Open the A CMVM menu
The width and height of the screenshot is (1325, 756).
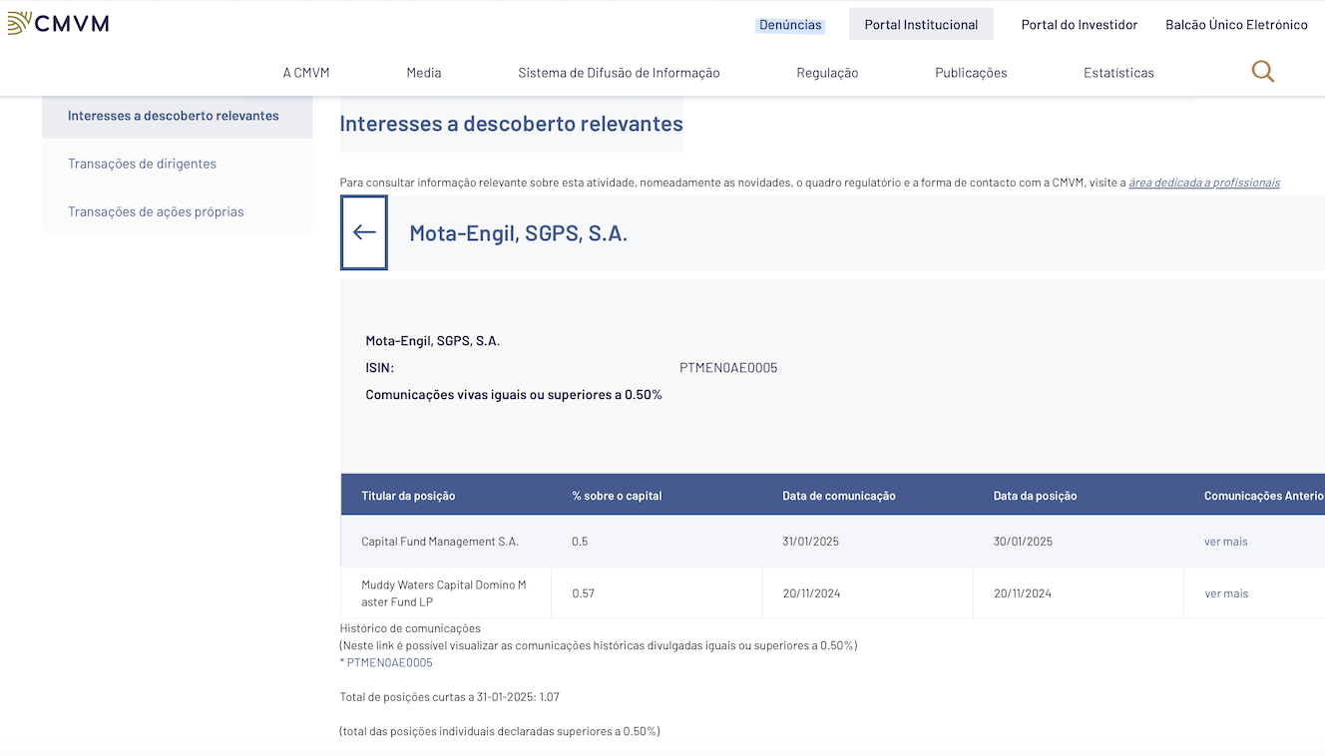[x=306, y=73]
